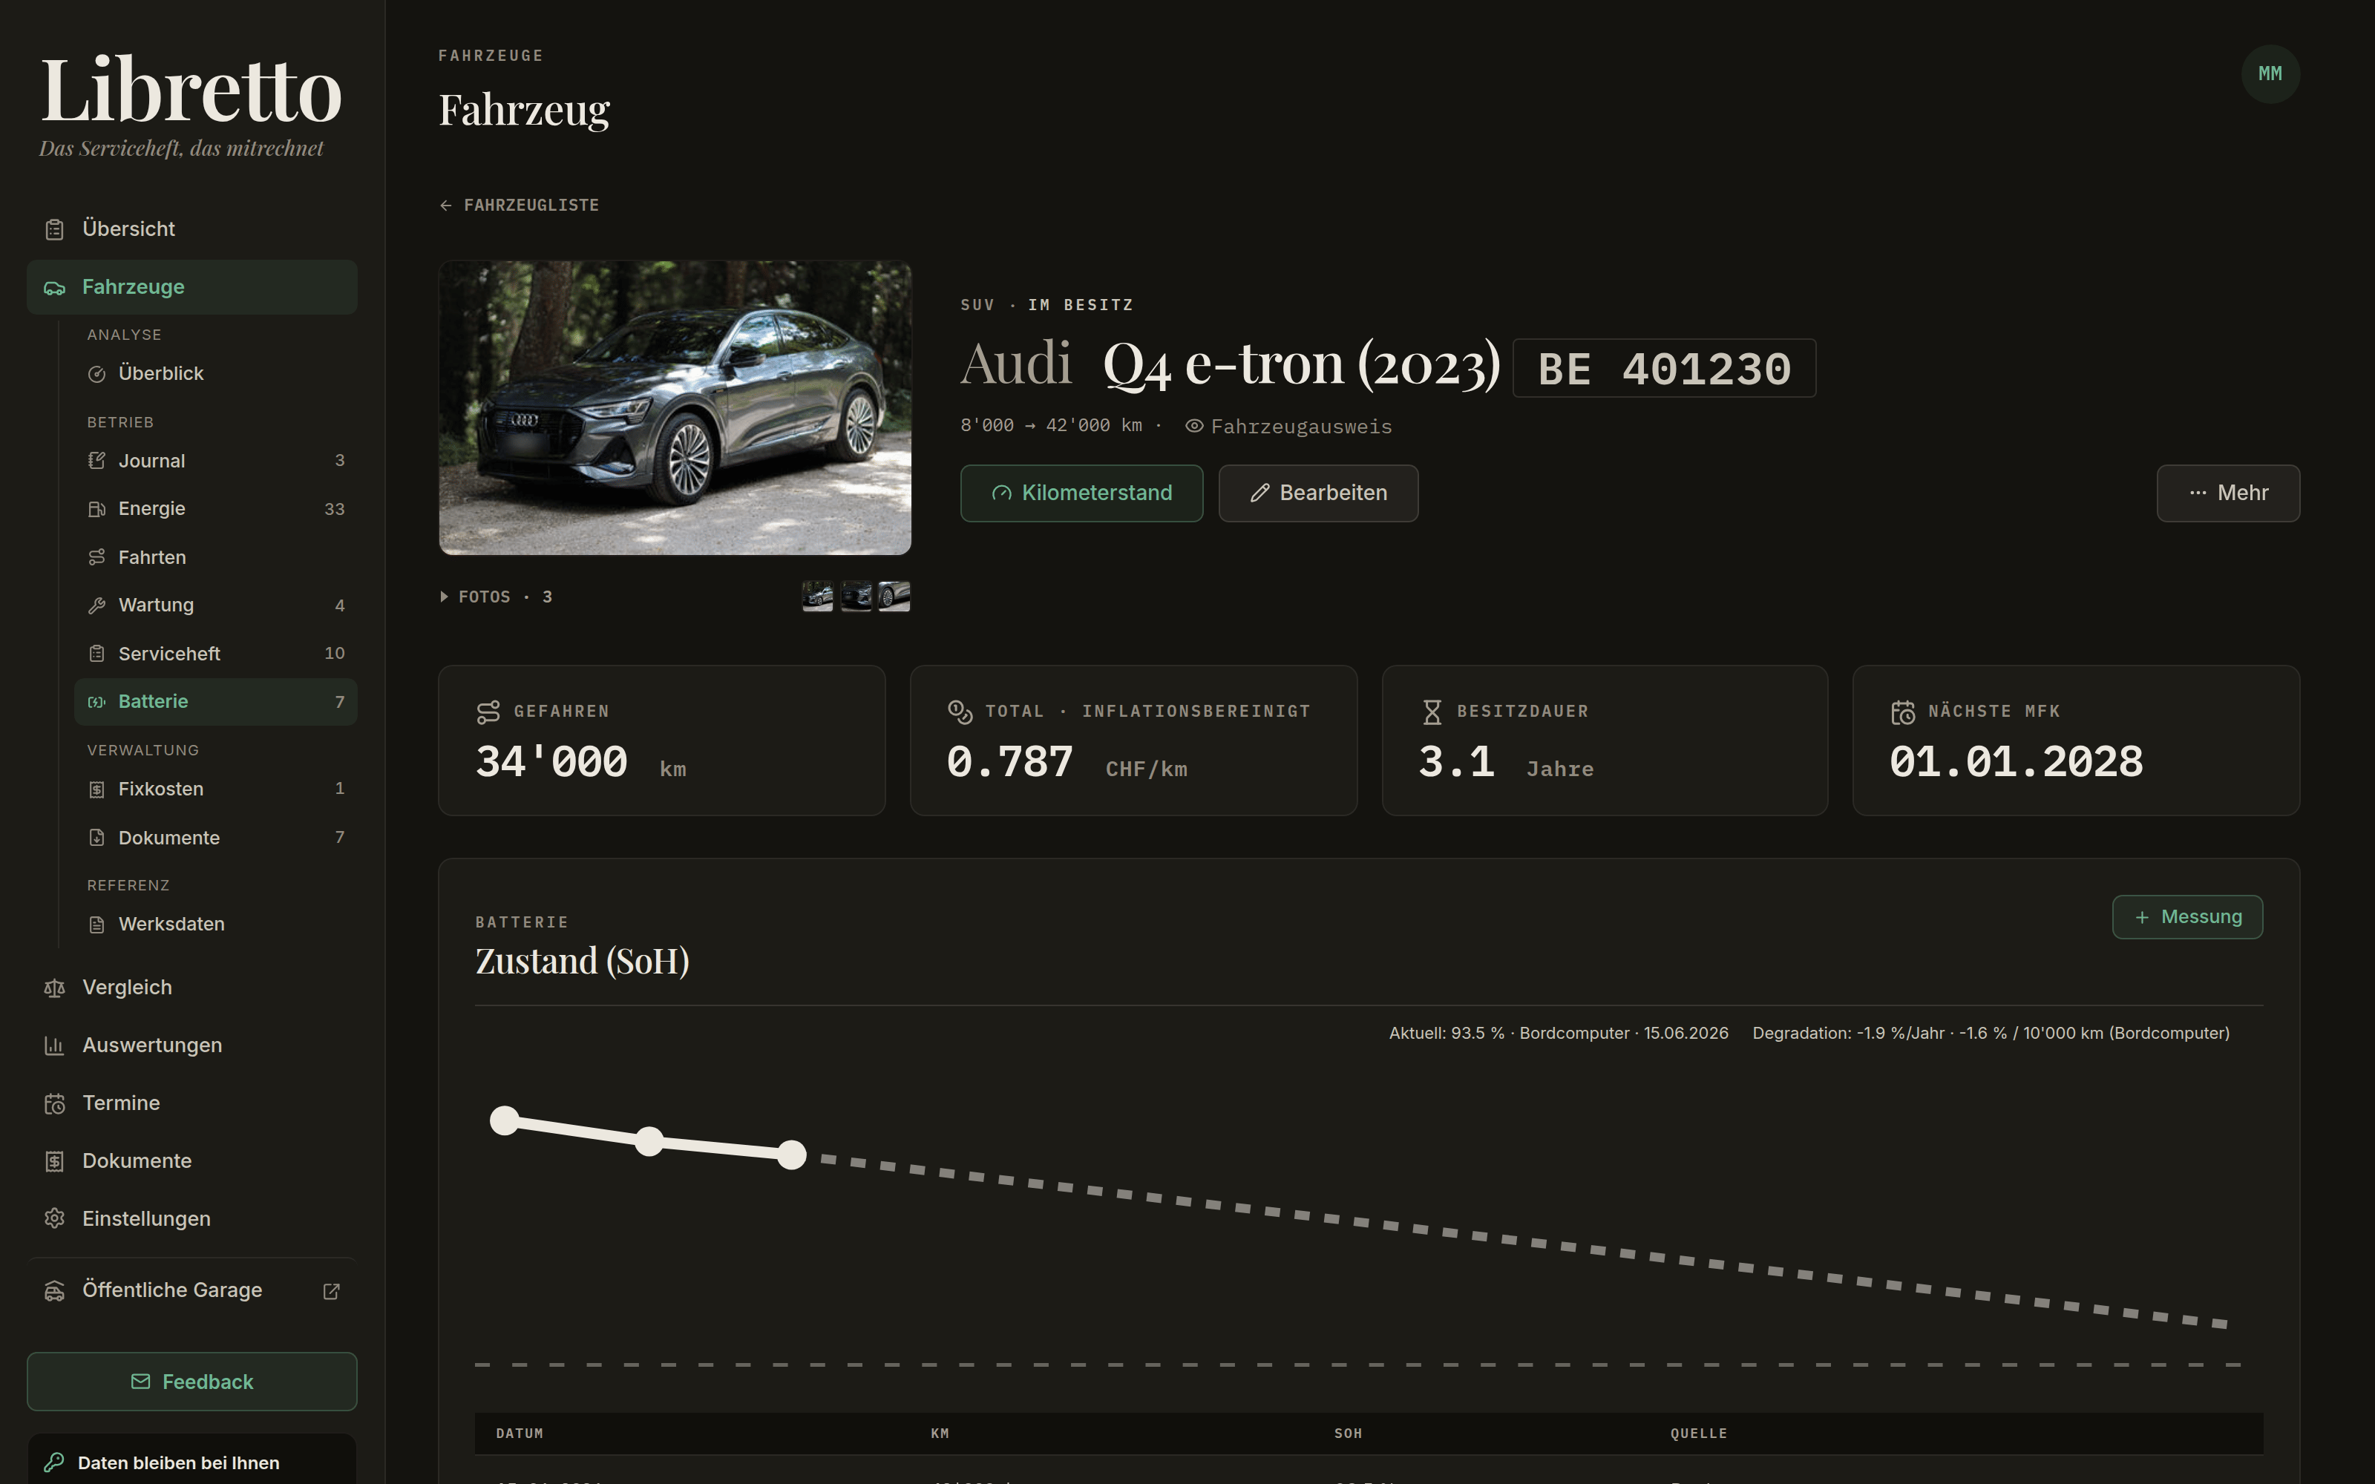
Task: Click the Vergleich scales icon
Action: click(x=55, y=988)
